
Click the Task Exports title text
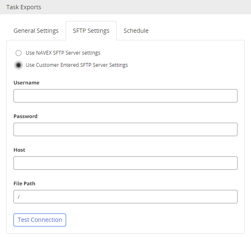pos(24,7)
